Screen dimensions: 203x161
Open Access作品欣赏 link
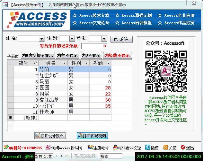click(x=179, y=23)
